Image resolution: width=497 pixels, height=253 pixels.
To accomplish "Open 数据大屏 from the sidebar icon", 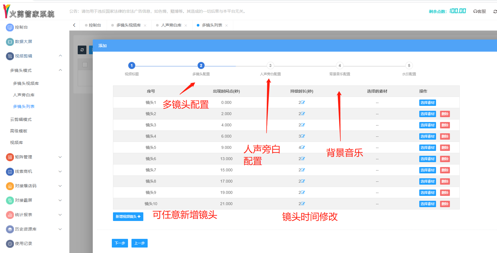I will (10, 42).
